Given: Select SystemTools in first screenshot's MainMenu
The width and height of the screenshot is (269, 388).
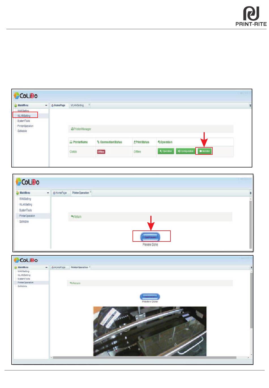Looking at the screenshot, I should 24,121.
